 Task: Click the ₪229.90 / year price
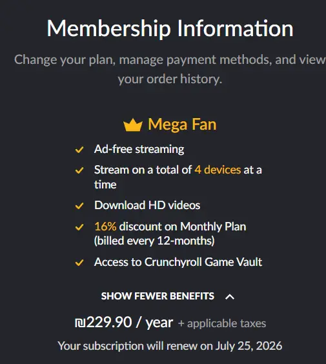click(x=124, y=323)
